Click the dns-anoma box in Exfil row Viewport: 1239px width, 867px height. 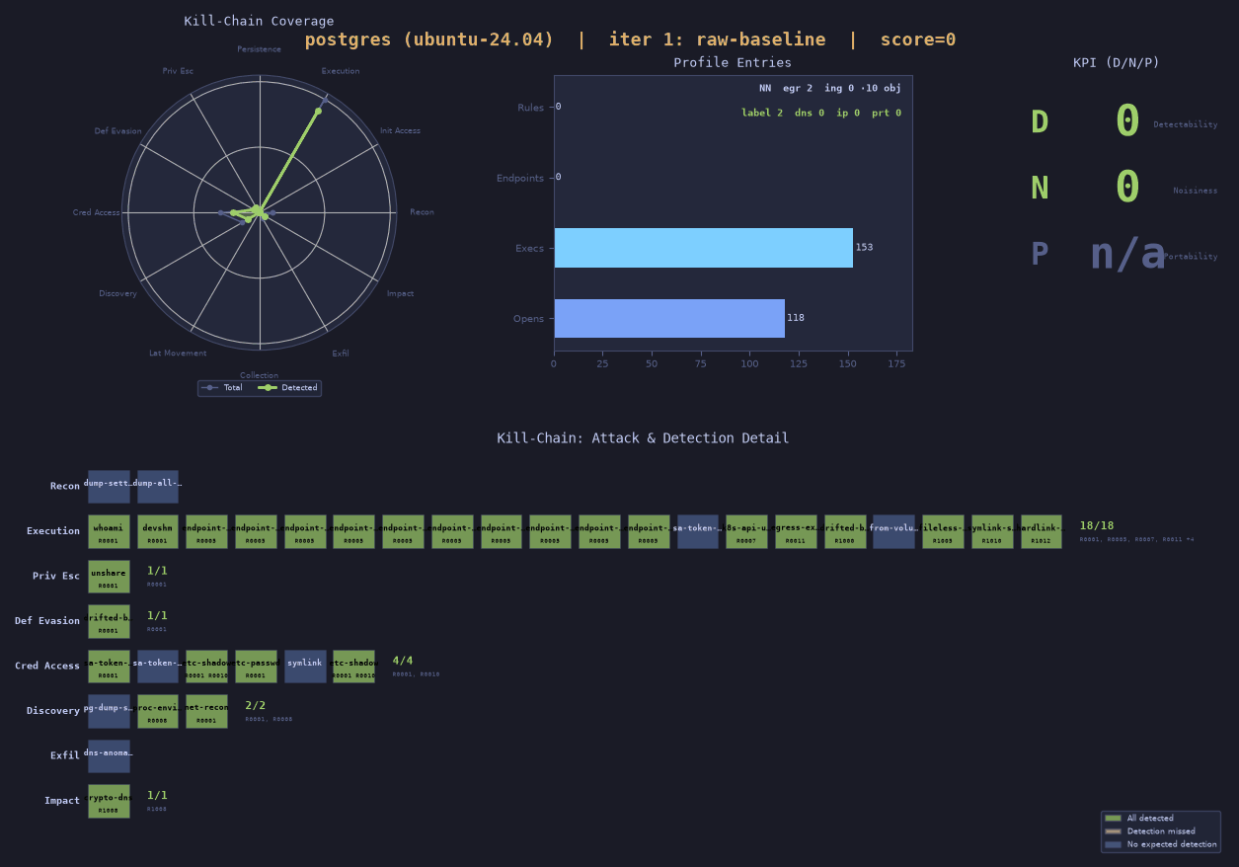click(109, 756)
